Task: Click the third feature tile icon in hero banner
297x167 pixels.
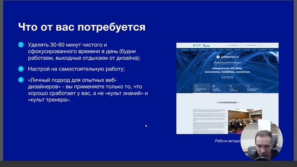Action: (231, 86)
